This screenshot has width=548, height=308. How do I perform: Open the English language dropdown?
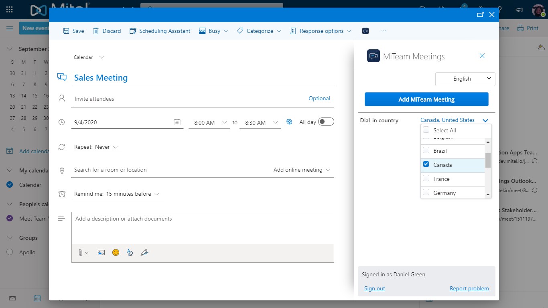(x=465, y=79)
